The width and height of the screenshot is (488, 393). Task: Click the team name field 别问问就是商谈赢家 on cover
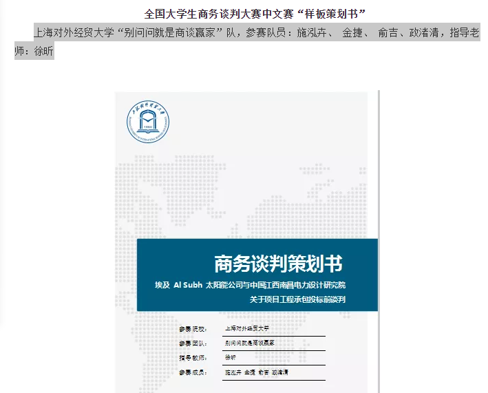pyautogui.click(x=250, y=343)
